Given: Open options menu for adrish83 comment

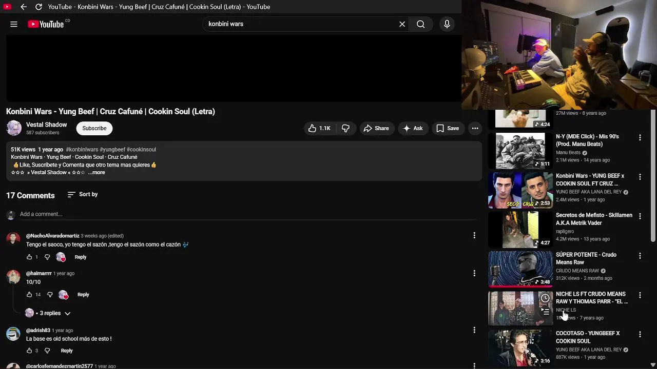Looking at the screenshot, I should pyautogui.click(x=474, y=330).
